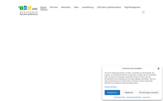Open the Impressum link
The image size is (163, 101).
click(x=146, y=97)
